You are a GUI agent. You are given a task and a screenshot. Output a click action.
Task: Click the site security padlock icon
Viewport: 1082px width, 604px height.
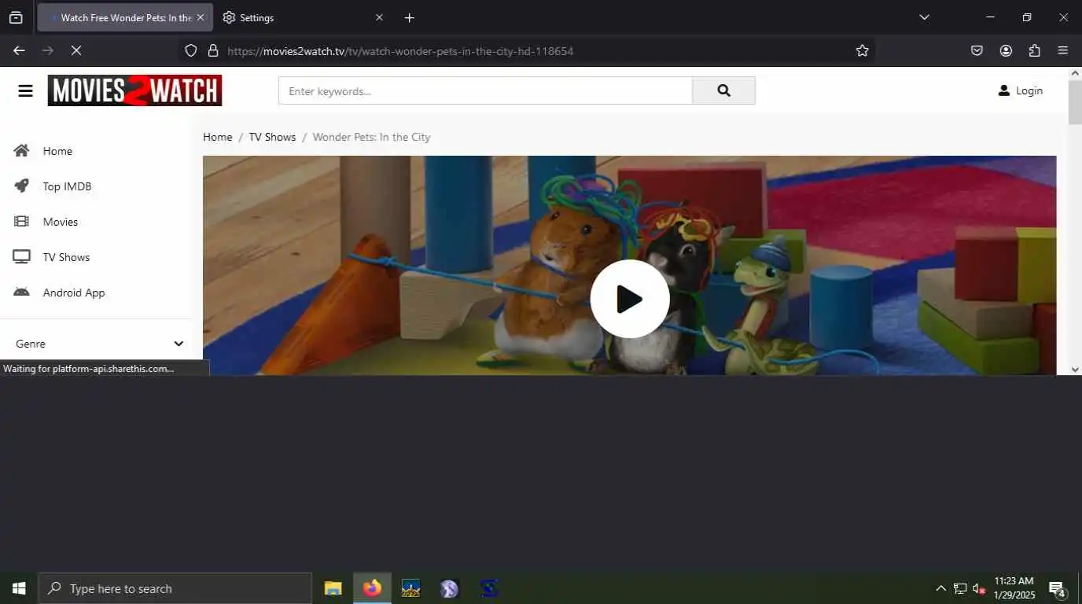[212, 50]
